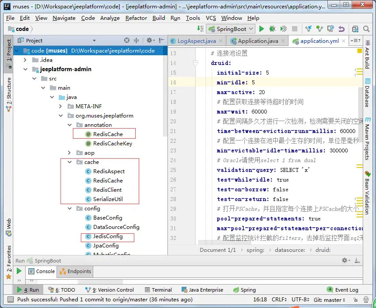
Task: Start debugging with the bug icon
Action: pyautogui.click(x=273, y=29)
